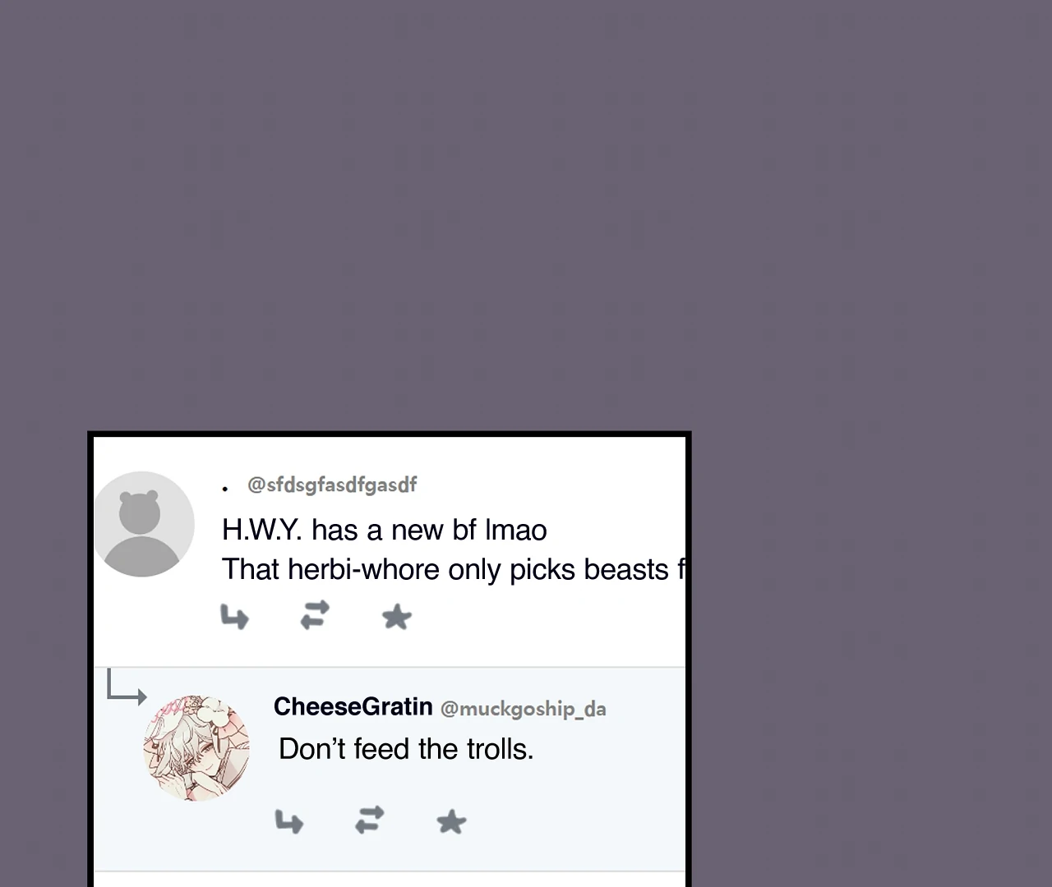Open the default gray bear avatar profile
The image size is (1052, 887).
tap(143, 524)
